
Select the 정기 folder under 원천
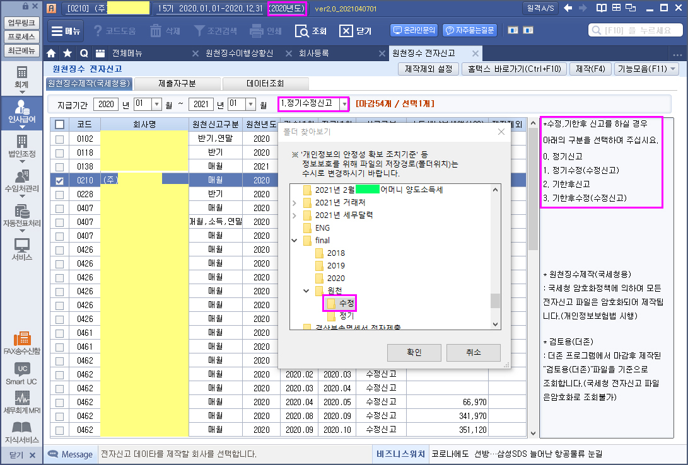point(346,316)
